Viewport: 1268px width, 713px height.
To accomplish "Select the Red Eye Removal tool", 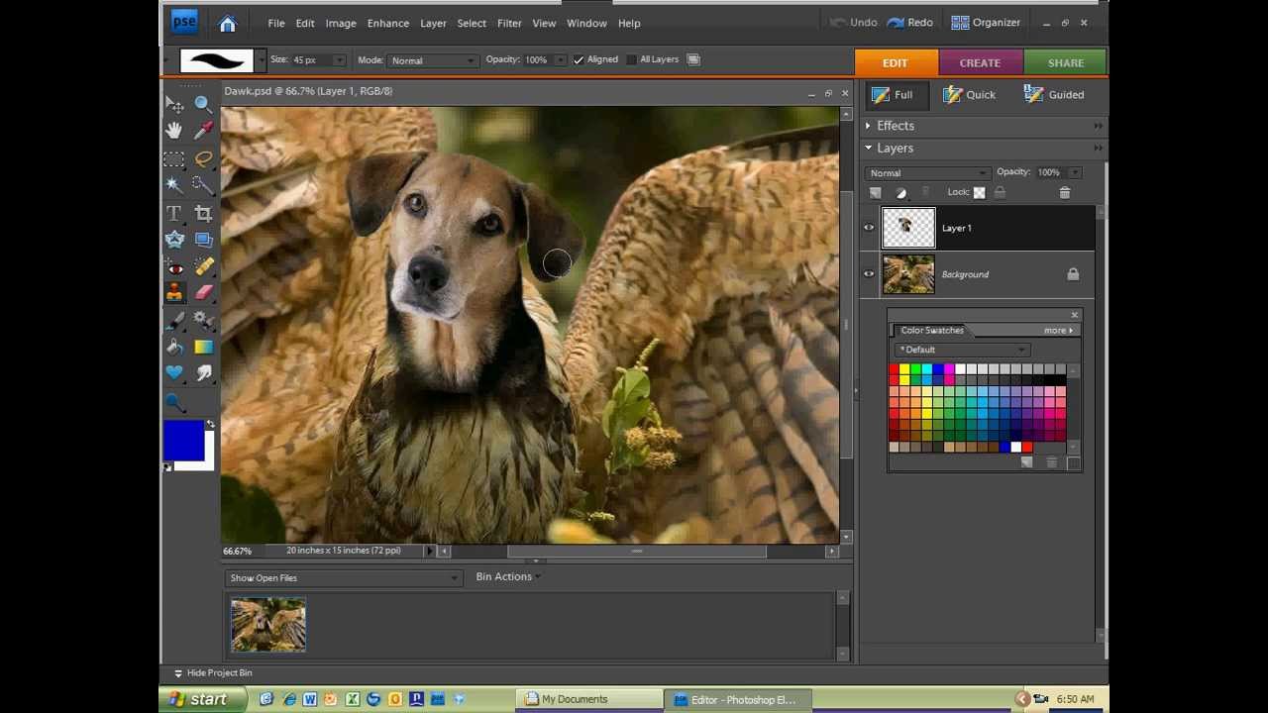I will tap(174, 267).
